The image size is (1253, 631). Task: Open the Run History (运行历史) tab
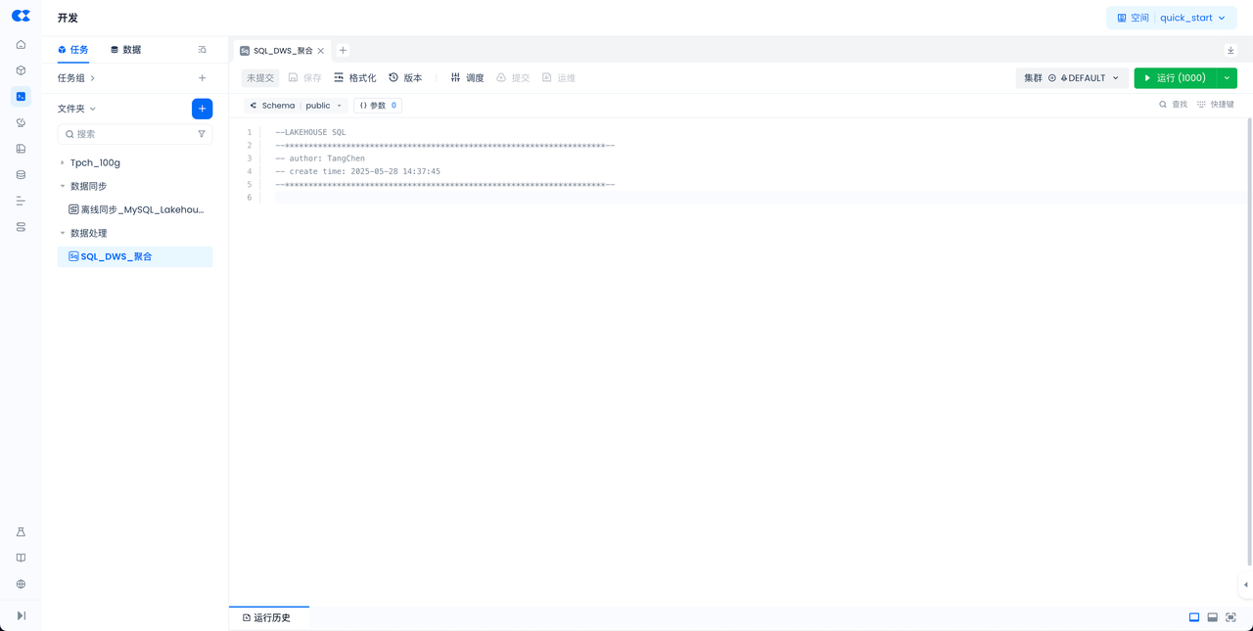tap(267, 618)
